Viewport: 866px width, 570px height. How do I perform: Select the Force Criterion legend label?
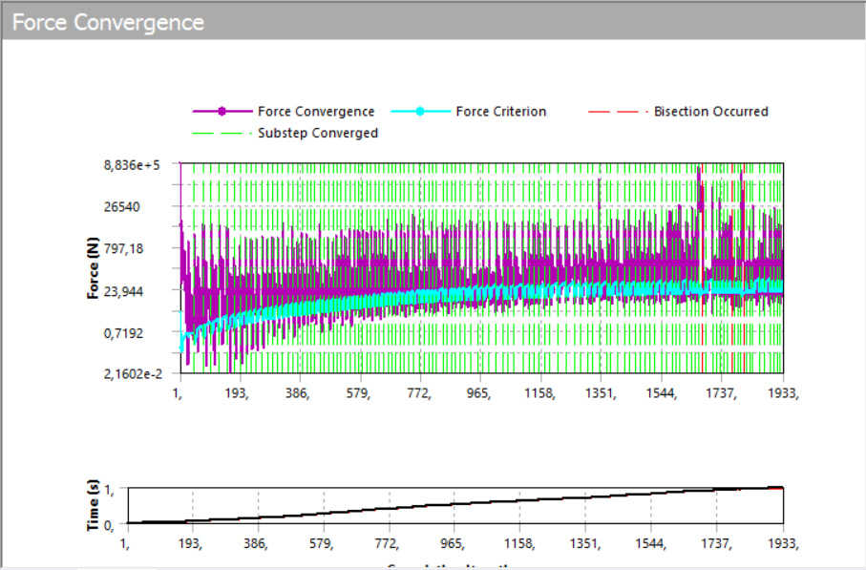(x=500, y=112)
